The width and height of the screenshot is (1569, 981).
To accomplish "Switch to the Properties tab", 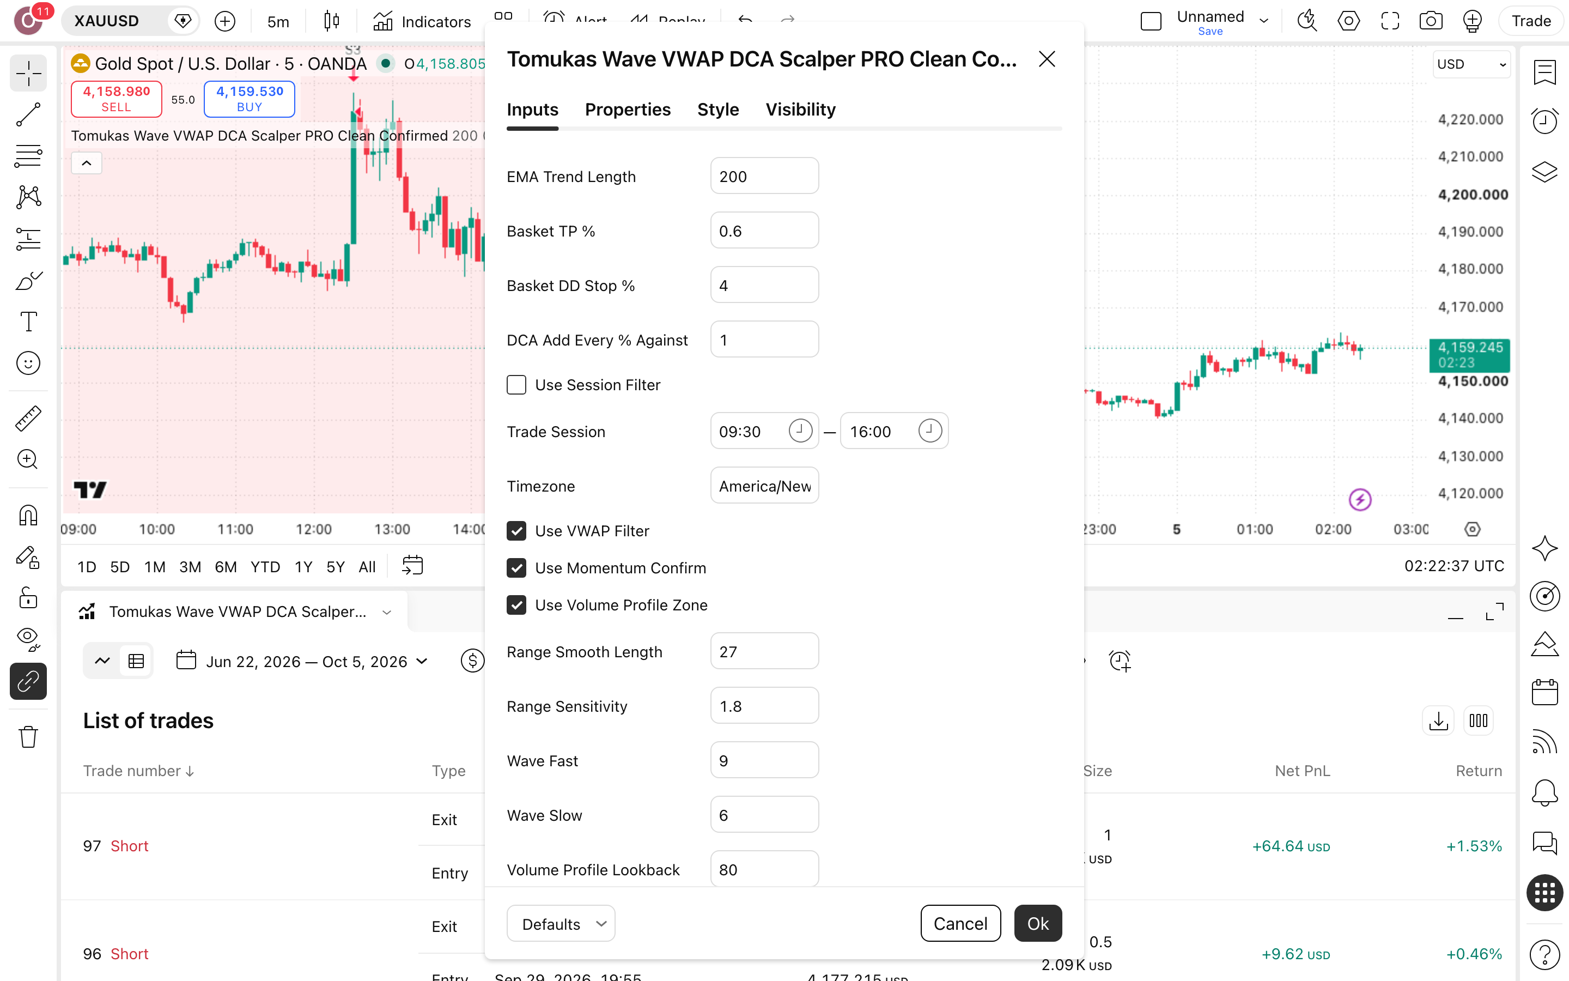I will pyautogui.click(x=628, y=110).
